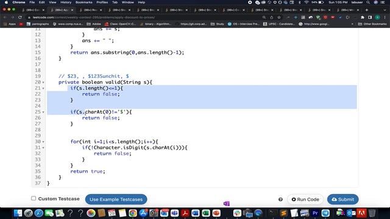Open the 'UPSC - Candidate...' bookmark
The image size is (390, 219).
coord(279,24)
